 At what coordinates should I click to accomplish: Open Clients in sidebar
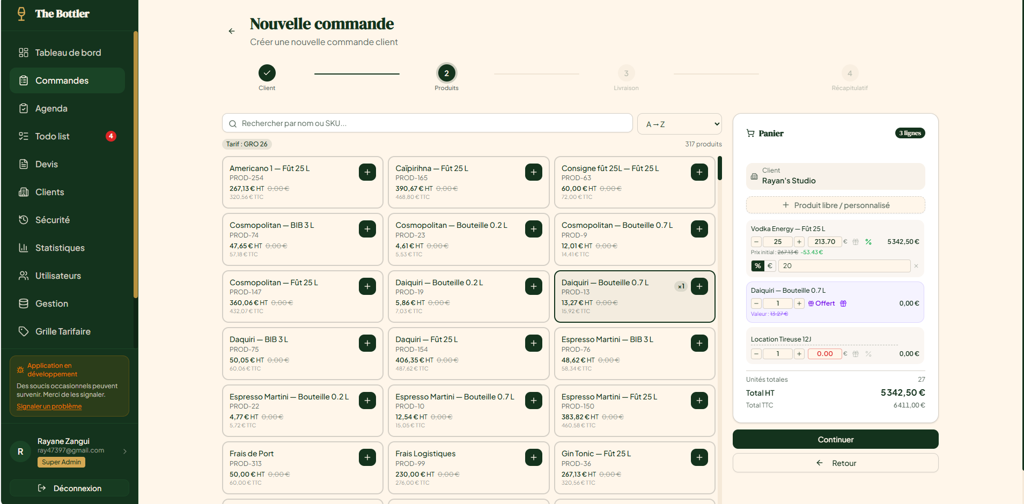pos(67,192)
